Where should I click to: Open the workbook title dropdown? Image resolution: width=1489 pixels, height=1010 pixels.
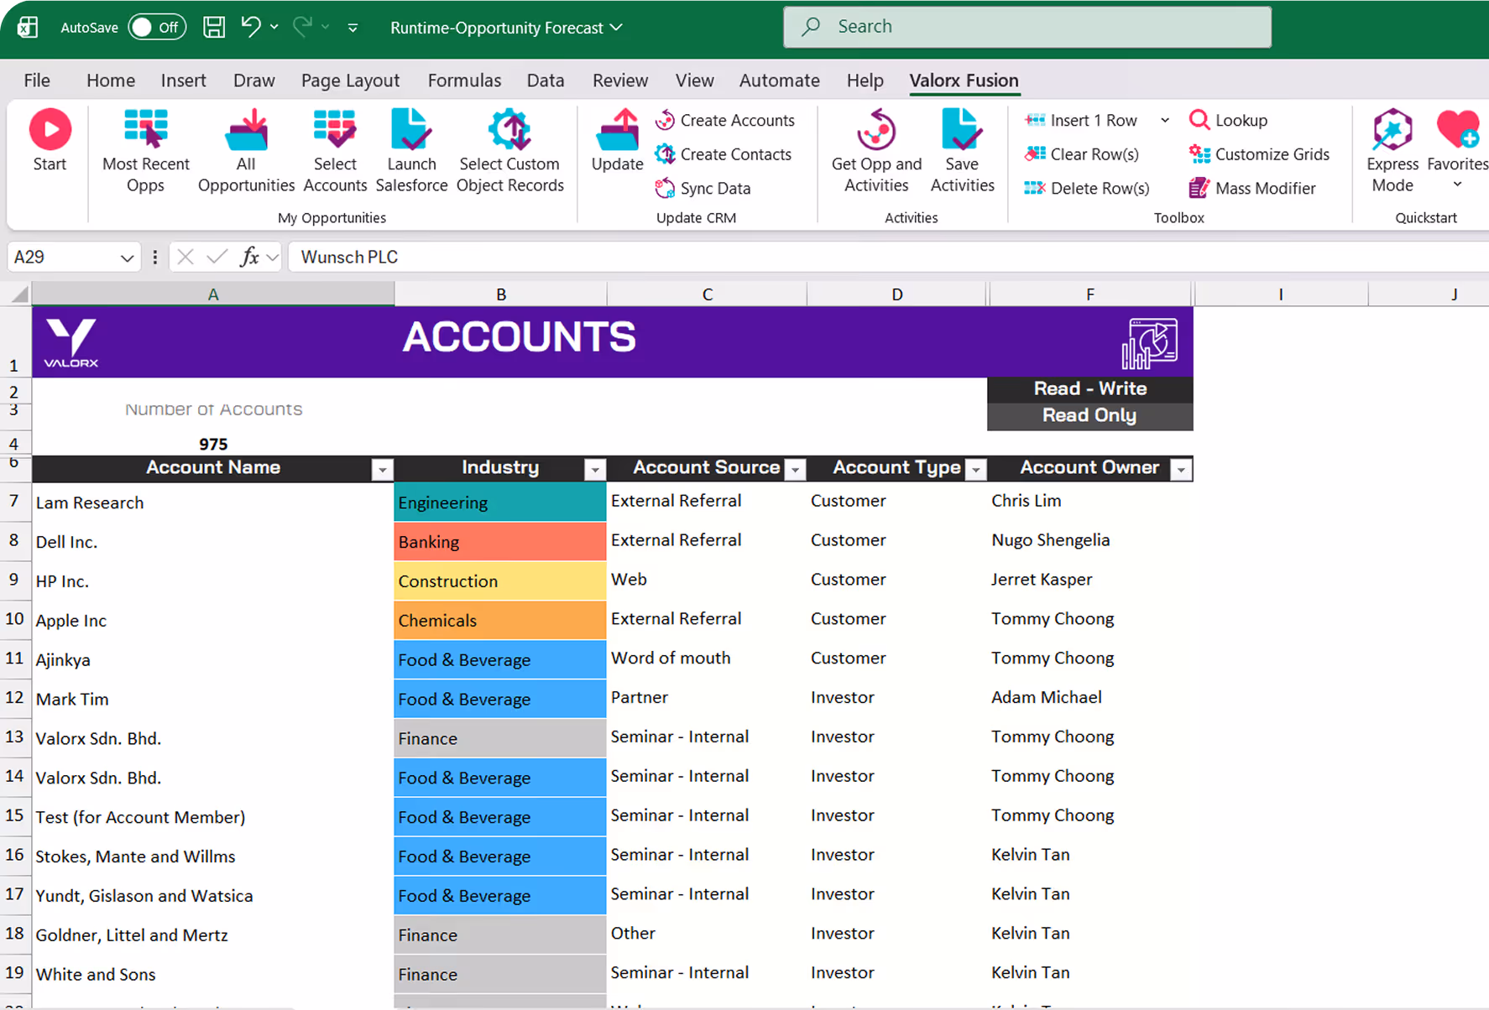coord(617,27)
